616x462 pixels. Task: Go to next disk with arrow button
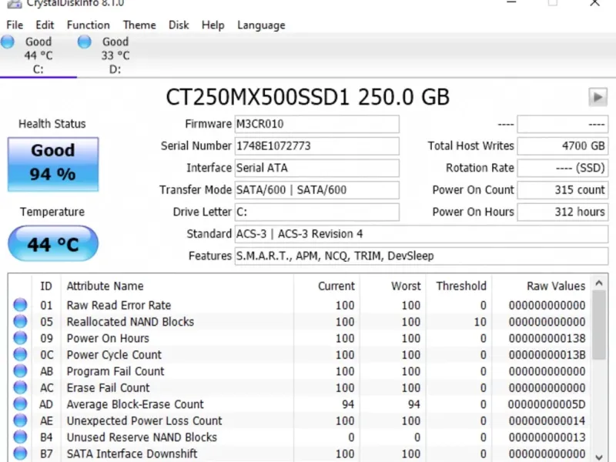(x=598, y=97)
